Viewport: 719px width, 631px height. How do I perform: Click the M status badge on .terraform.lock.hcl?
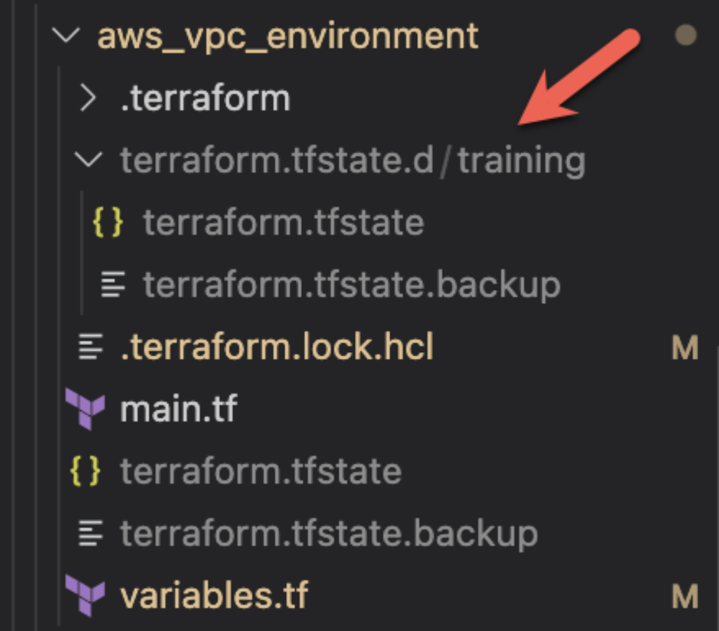pos(685,348)
